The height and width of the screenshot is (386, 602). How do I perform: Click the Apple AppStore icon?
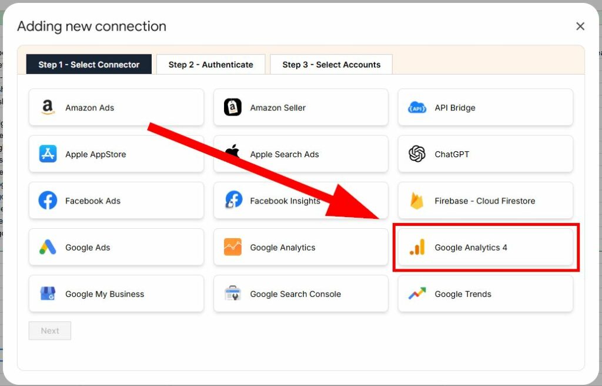coord(48,154)
